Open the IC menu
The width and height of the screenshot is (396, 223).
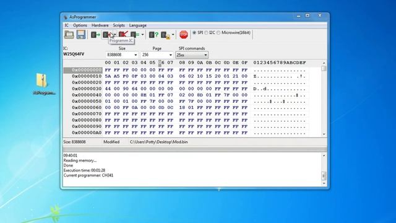coord(66,25)
